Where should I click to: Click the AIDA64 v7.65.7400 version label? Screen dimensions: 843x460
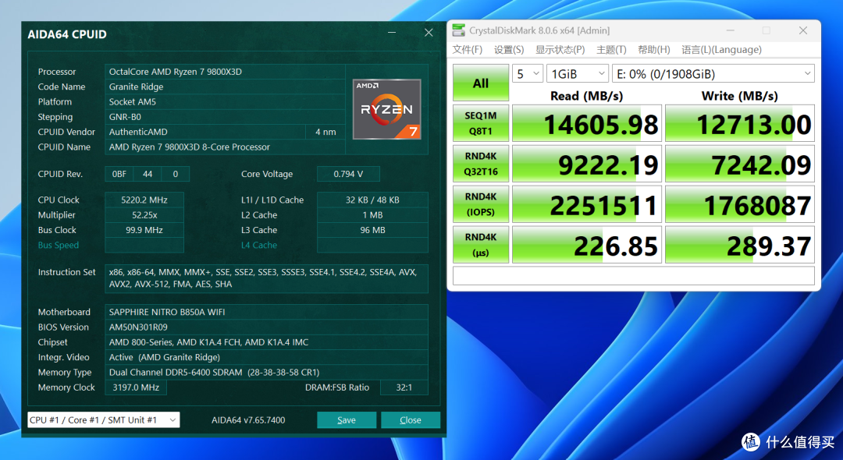[x=248, y=419]
